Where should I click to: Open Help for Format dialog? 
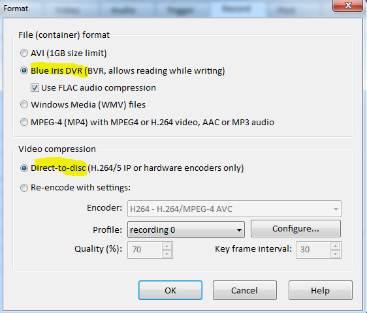[x=321, y=290]
